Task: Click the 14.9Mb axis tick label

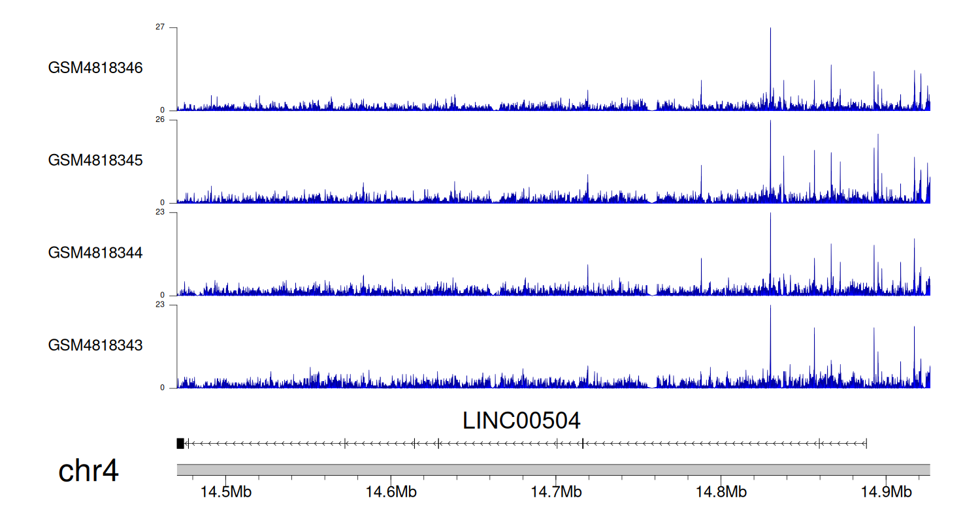Action: tap(887, 491)
